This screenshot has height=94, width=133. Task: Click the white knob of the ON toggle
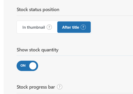coord(33,66)
